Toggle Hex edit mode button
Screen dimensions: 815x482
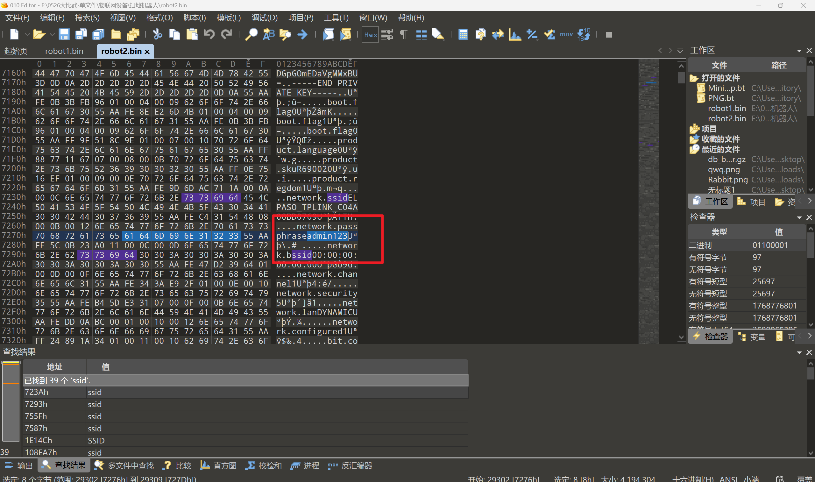[x=370, y=34]
